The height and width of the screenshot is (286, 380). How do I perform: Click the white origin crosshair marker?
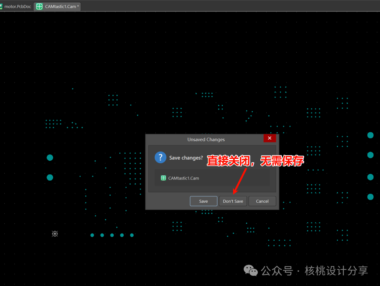tap(55, 234)
